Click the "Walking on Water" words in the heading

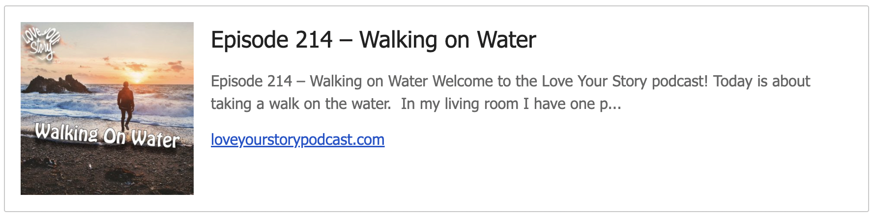[x=447, y=40]
